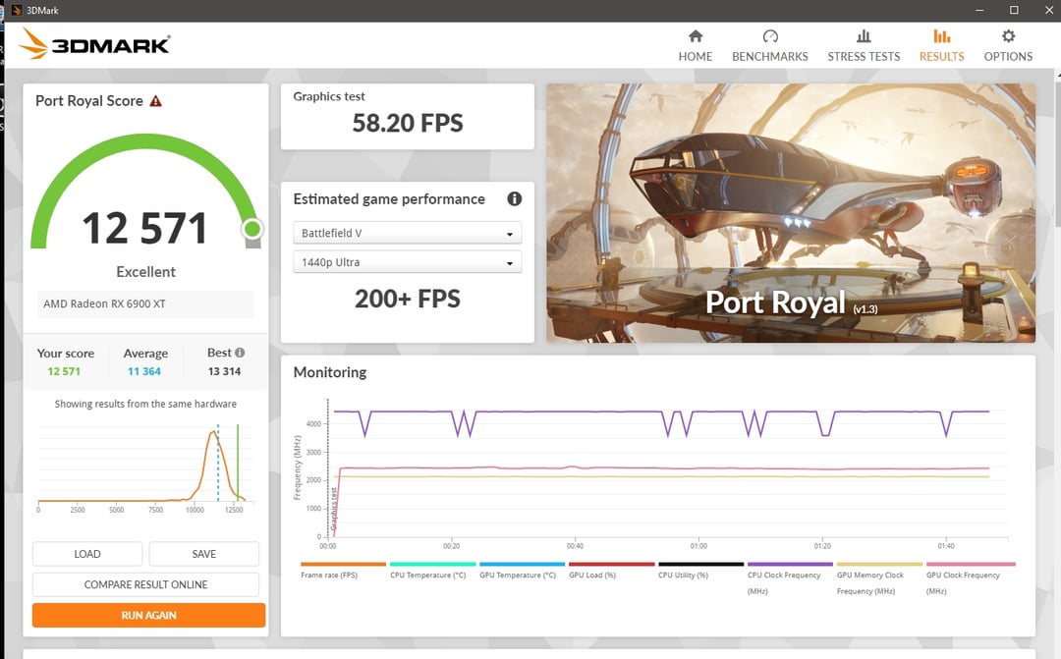Click the 58.20 FPS graphics test result
1061x659 pixels.
(408, 123)
